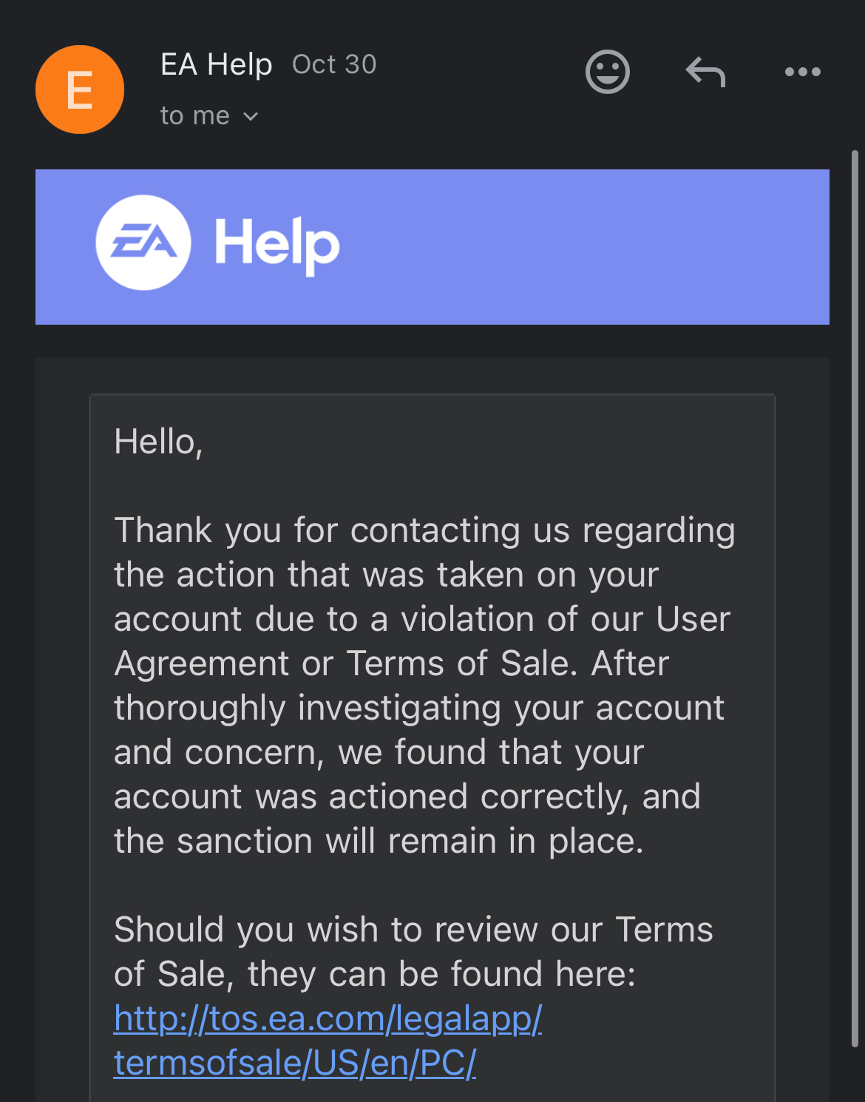Click the line starting "Thank you for contacting"

pos(424,530)
